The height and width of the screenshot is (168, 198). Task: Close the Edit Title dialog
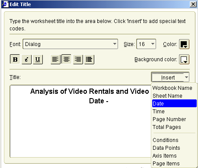[193, 4]
